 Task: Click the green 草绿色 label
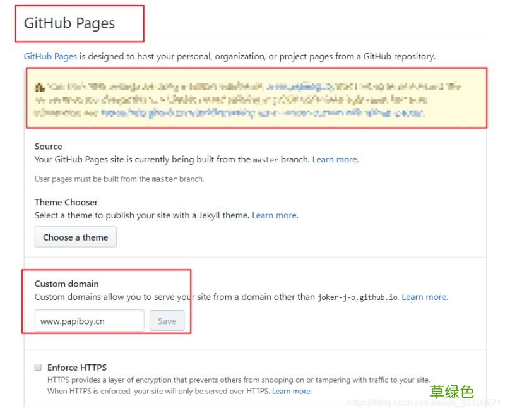tap(451, 392)
